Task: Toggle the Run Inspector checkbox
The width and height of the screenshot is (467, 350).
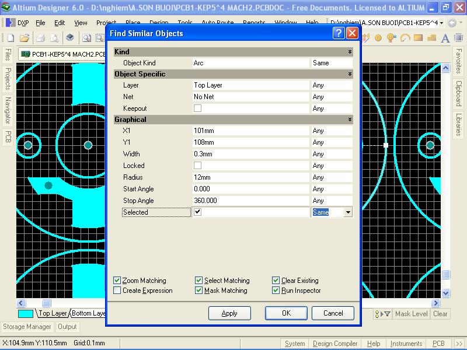Action: coord(276,290)
